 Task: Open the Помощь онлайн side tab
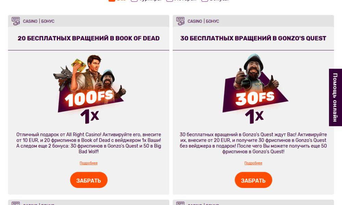coord(335,97)
